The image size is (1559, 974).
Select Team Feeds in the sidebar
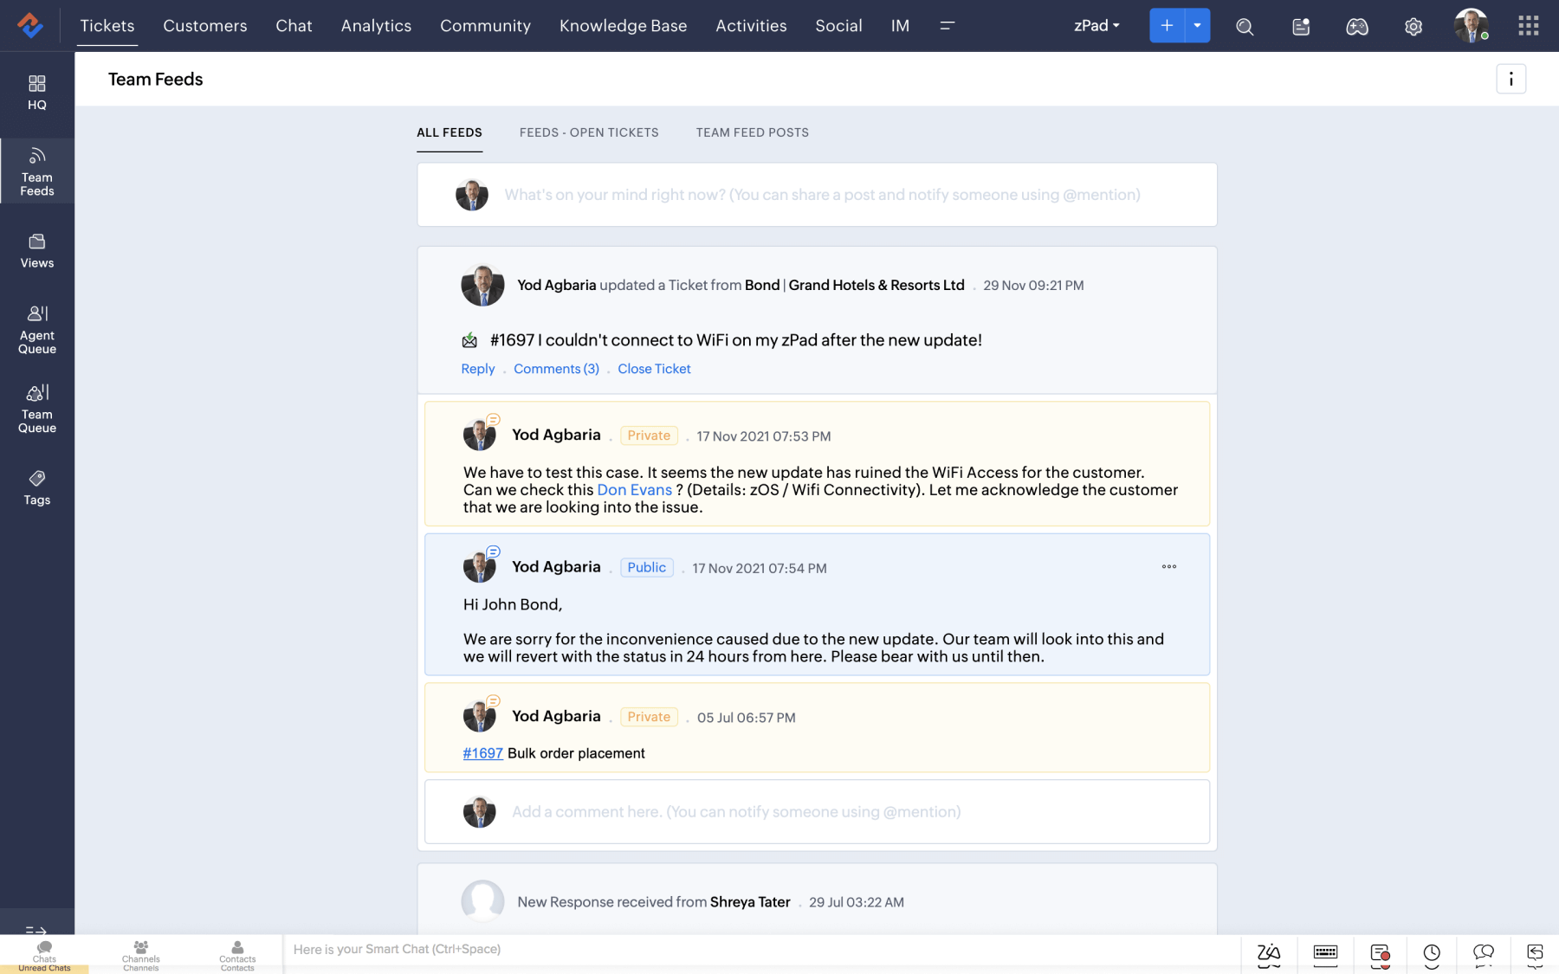click(x=36, y=171)
